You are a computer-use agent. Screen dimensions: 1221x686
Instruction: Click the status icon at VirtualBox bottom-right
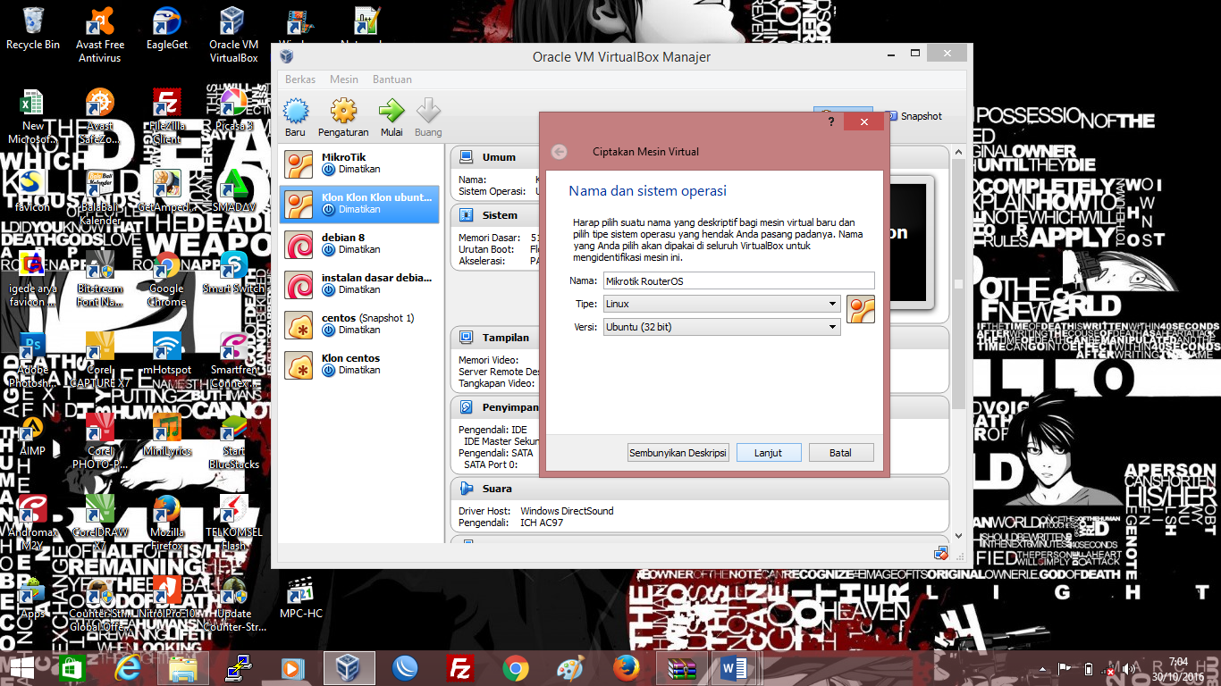tap(940, 553)
